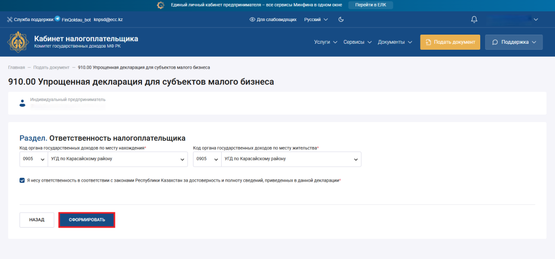
Task: Uncheck the taxpayer responsibility agreement checkbox
Action: [x=22, y=181]
